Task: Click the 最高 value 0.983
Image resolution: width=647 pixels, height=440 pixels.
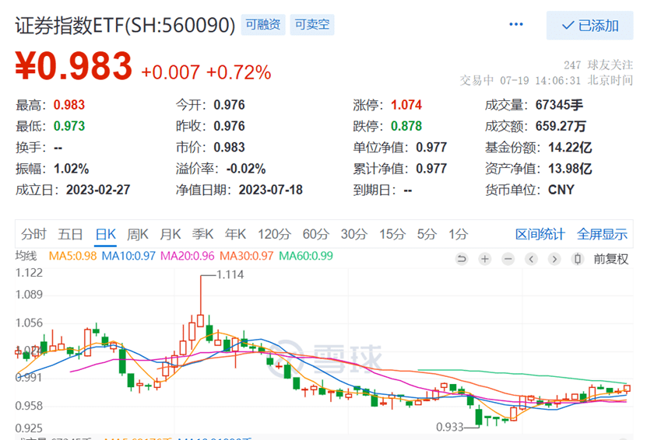Action: 69,105
